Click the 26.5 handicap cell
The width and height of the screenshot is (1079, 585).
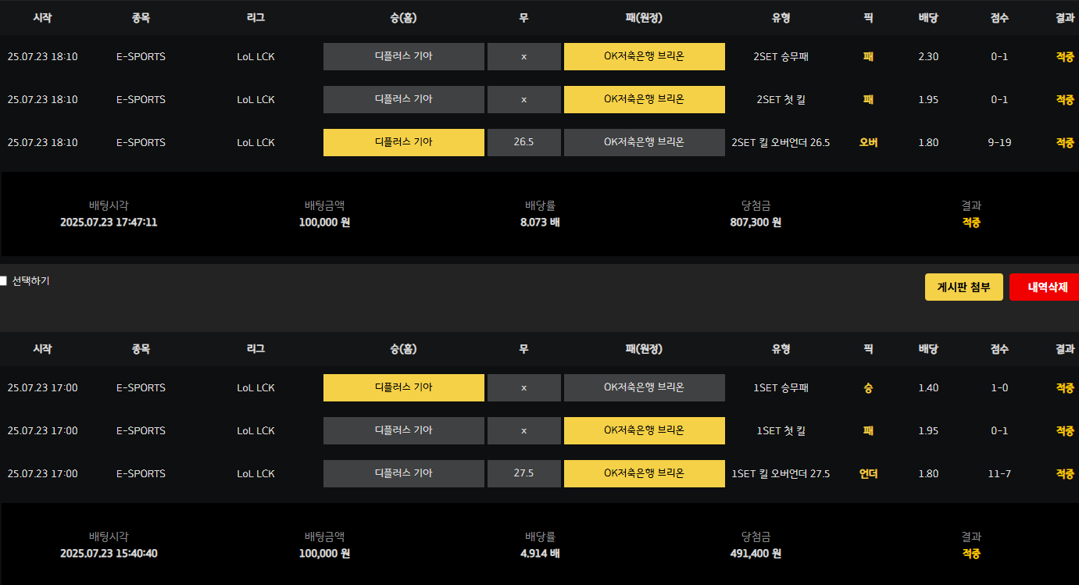pos(523,142)
